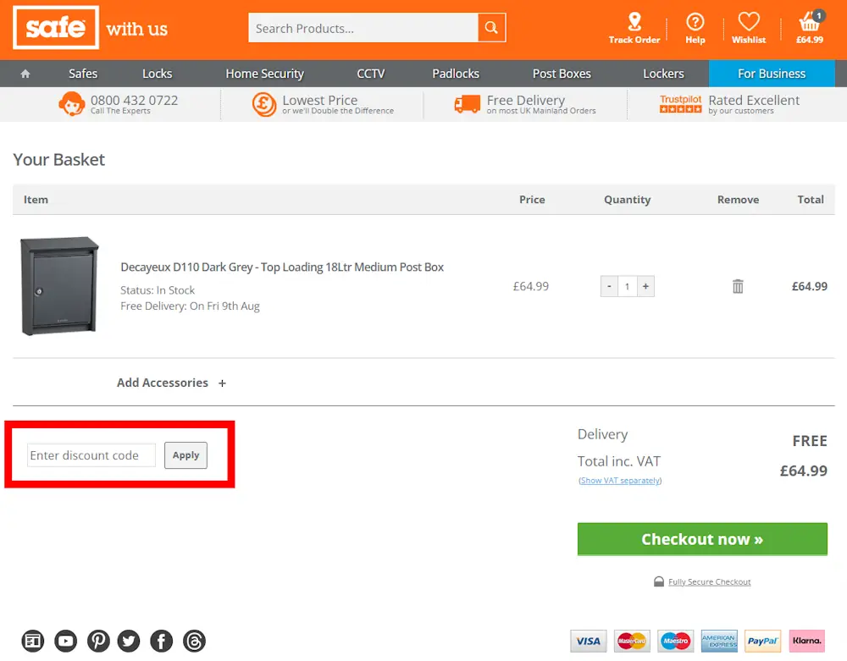
Task: Remove the post box with trash icon
Action: pos(738,286)
